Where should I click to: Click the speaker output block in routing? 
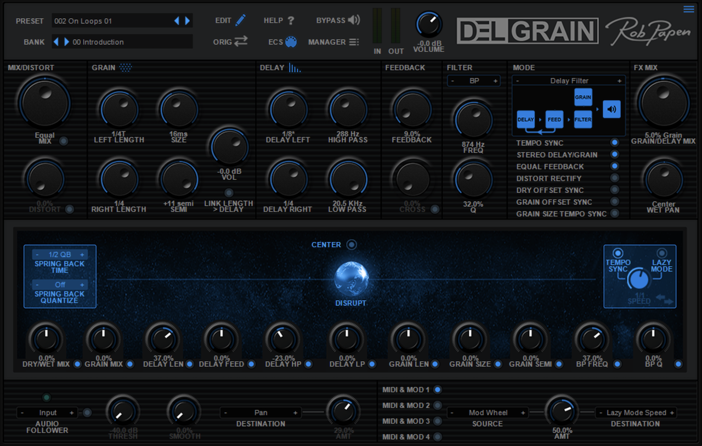(x=612, y=109)
